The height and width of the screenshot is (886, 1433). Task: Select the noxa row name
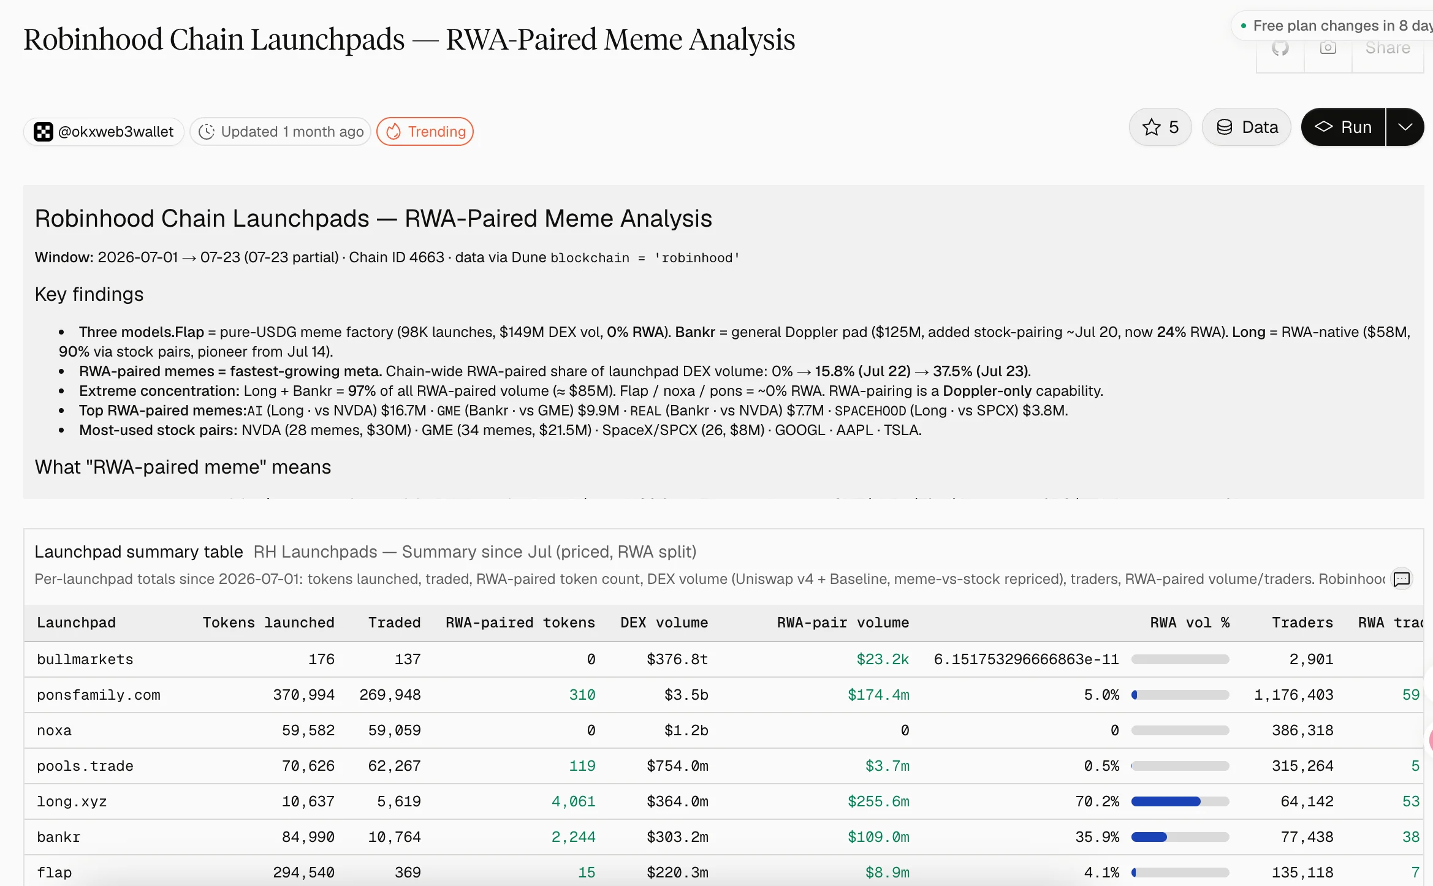(x=54, y=730)
